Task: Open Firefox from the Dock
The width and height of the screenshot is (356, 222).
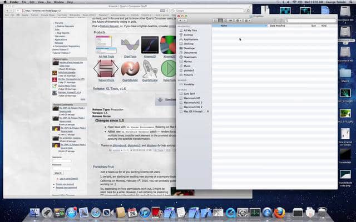Action: (279, 213)
